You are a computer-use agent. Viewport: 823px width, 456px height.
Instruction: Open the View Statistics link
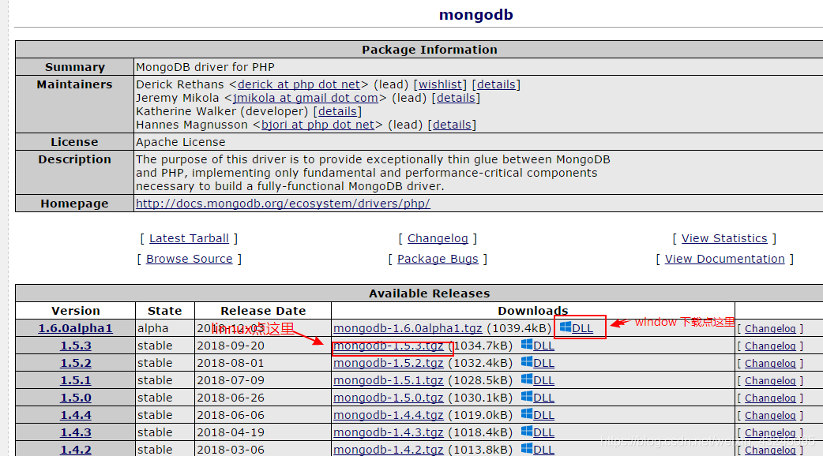pos(724,238)
